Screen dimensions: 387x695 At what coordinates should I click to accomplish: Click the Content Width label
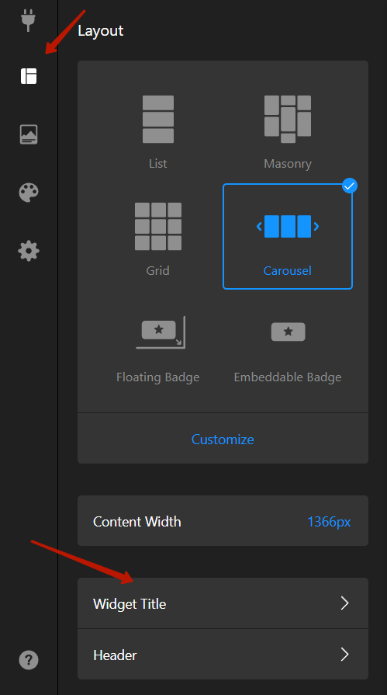(x=136, y=522)
